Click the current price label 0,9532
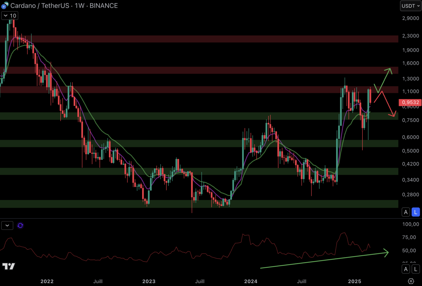This screenshot has width=422, height=286. 410,102
